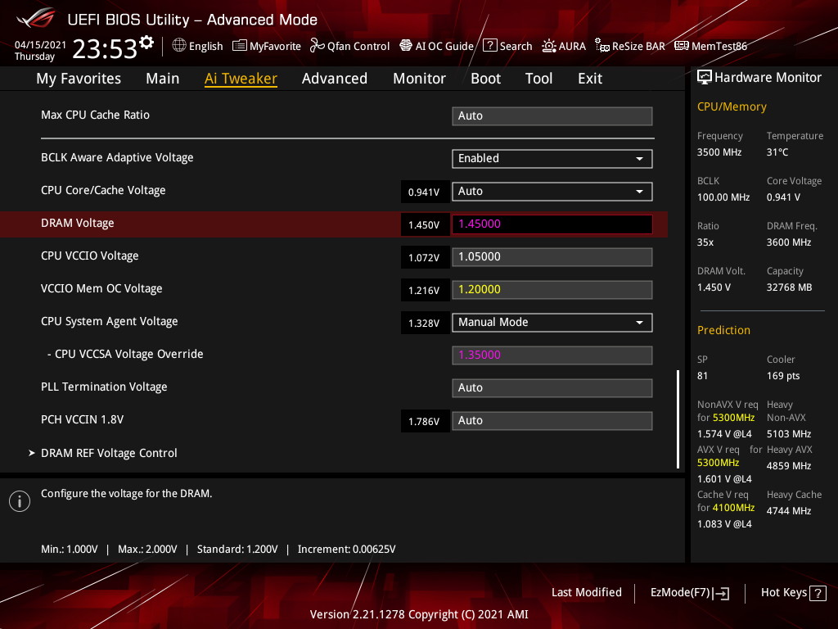Click the 1.328V System Agent reading
Screen dimensions: 838x629
click(425, 323)
